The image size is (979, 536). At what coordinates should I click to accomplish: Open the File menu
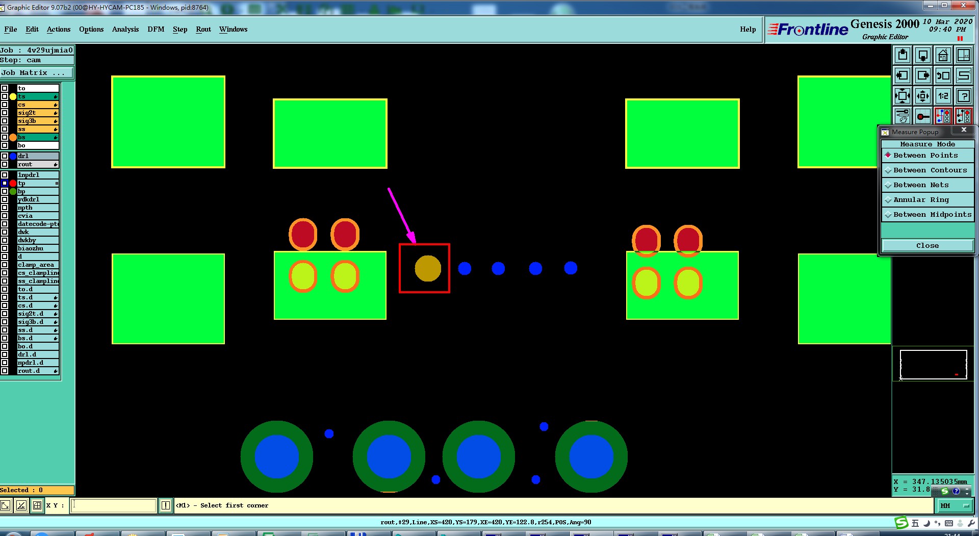click(x=11, y=29)
